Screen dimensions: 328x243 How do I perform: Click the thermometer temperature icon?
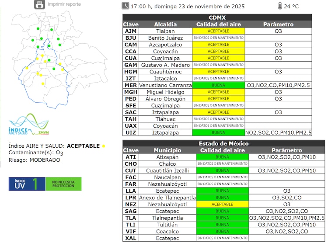(x=279, y=6)
